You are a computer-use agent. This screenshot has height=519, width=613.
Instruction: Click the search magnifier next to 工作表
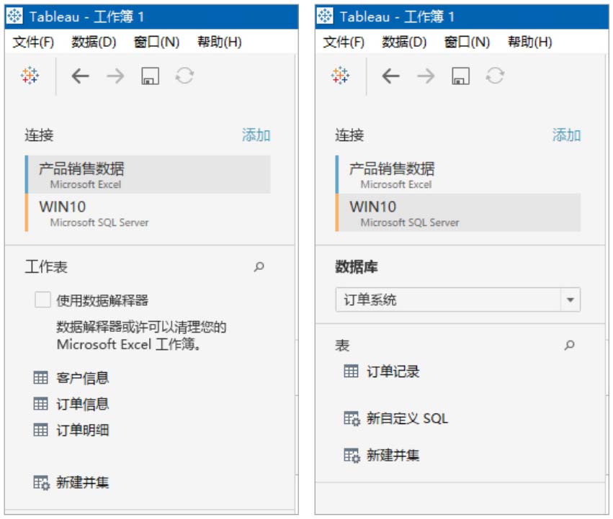(x=259, y=267)
